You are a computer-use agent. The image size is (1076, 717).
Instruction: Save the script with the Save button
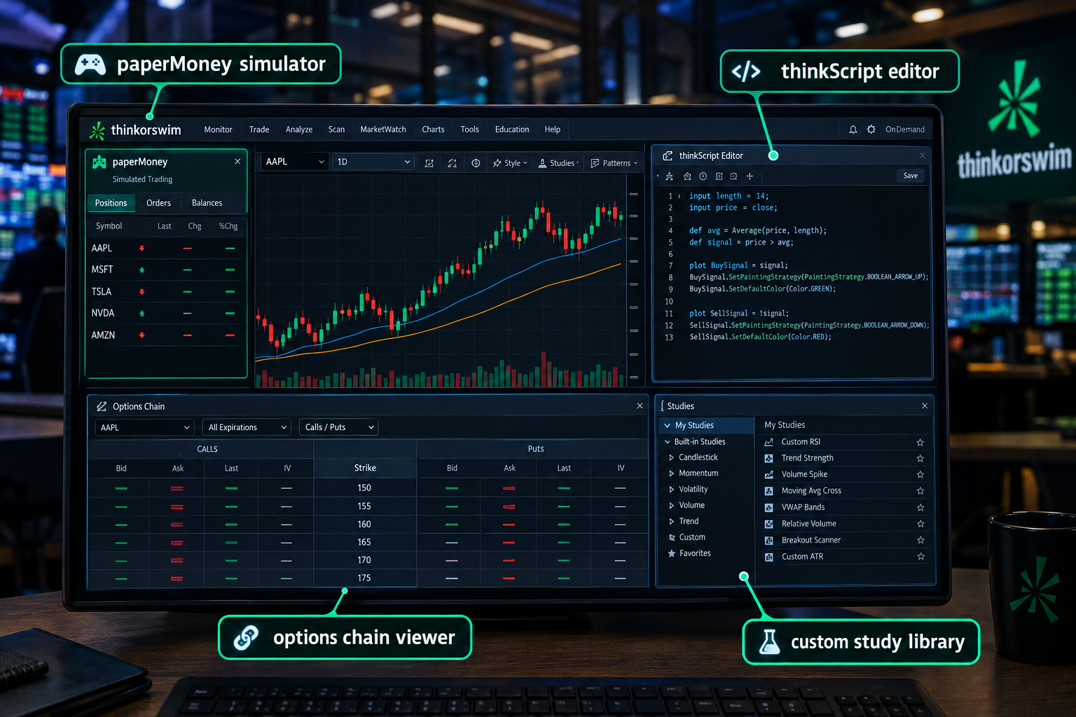pos(910,176)
